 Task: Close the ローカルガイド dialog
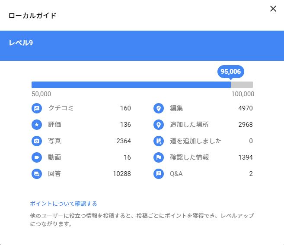pos(273,9)
